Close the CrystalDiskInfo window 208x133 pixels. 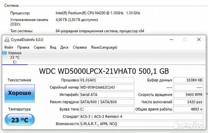(x=199, y=39)
